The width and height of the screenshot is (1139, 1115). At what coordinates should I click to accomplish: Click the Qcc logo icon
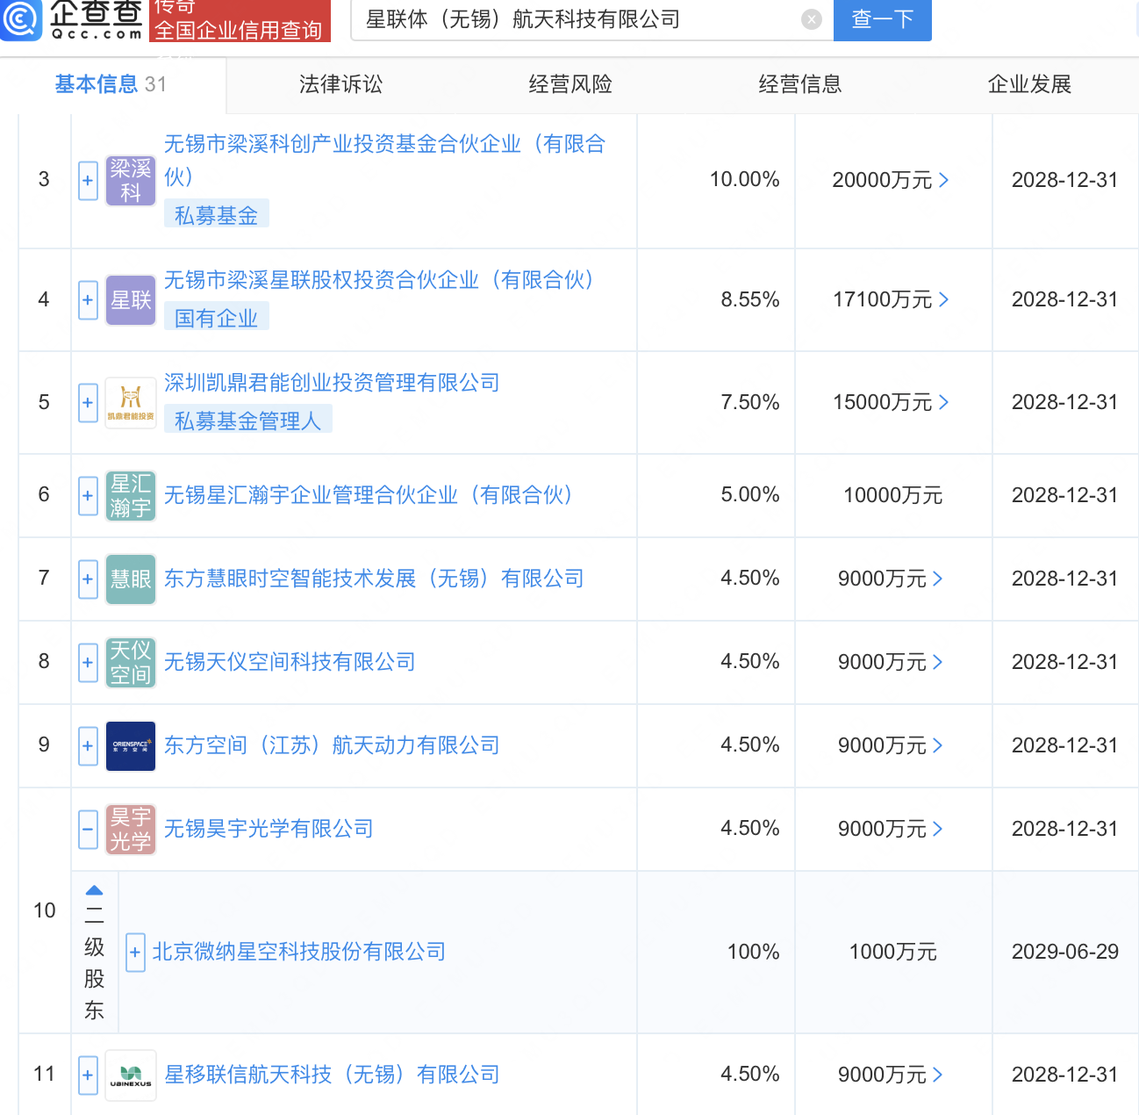tap(20, 19)
